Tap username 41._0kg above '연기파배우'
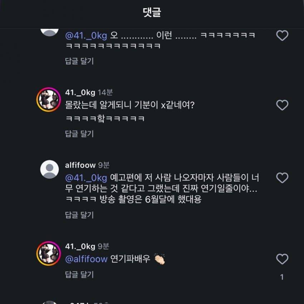The height and width of the screenshot is (304, 304). (x=80, y=246)
